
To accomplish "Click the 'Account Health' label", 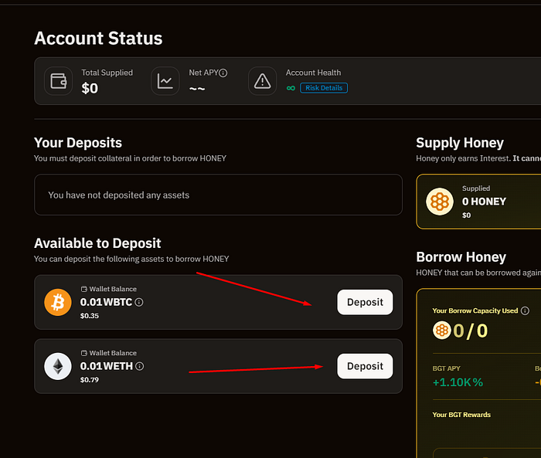I will pos(313,73).
